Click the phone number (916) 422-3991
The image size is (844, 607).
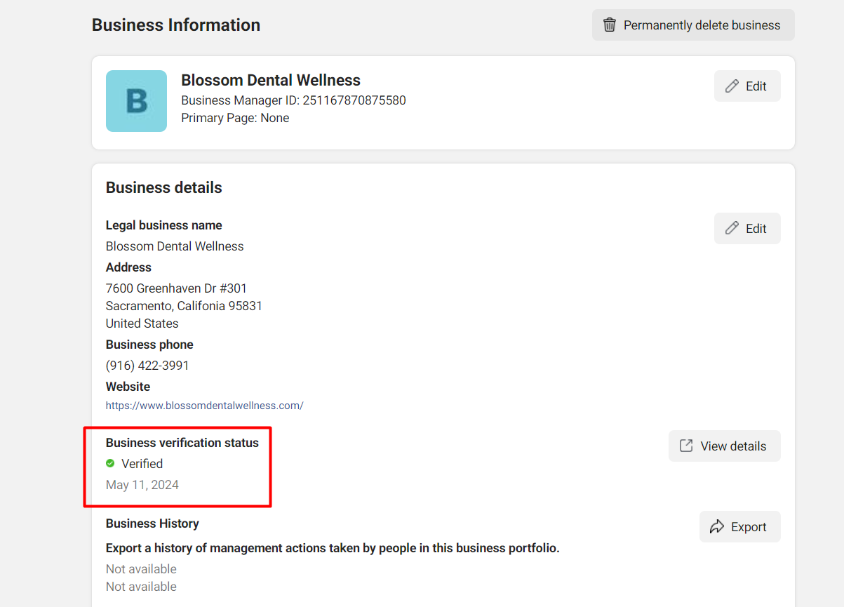[x=147, y=366]
